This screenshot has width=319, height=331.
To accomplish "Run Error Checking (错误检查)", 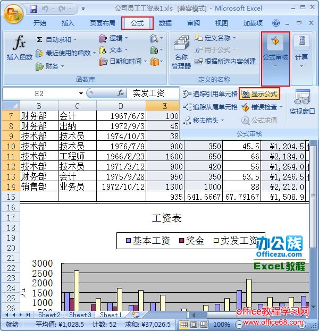I will [x=259, y=107].
